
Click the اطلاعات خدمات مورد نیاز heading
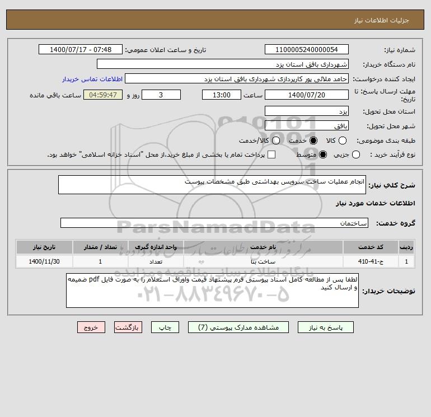click(x=375, y=203)
